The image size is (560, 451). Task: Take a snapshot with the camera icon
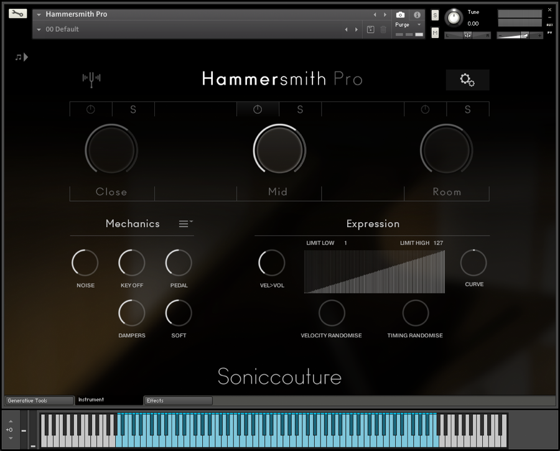(400, 15)
